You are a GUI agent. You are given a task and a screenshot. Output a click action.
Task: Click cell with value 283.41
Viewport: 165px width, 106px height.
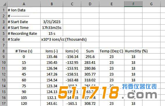pos(90,63)
